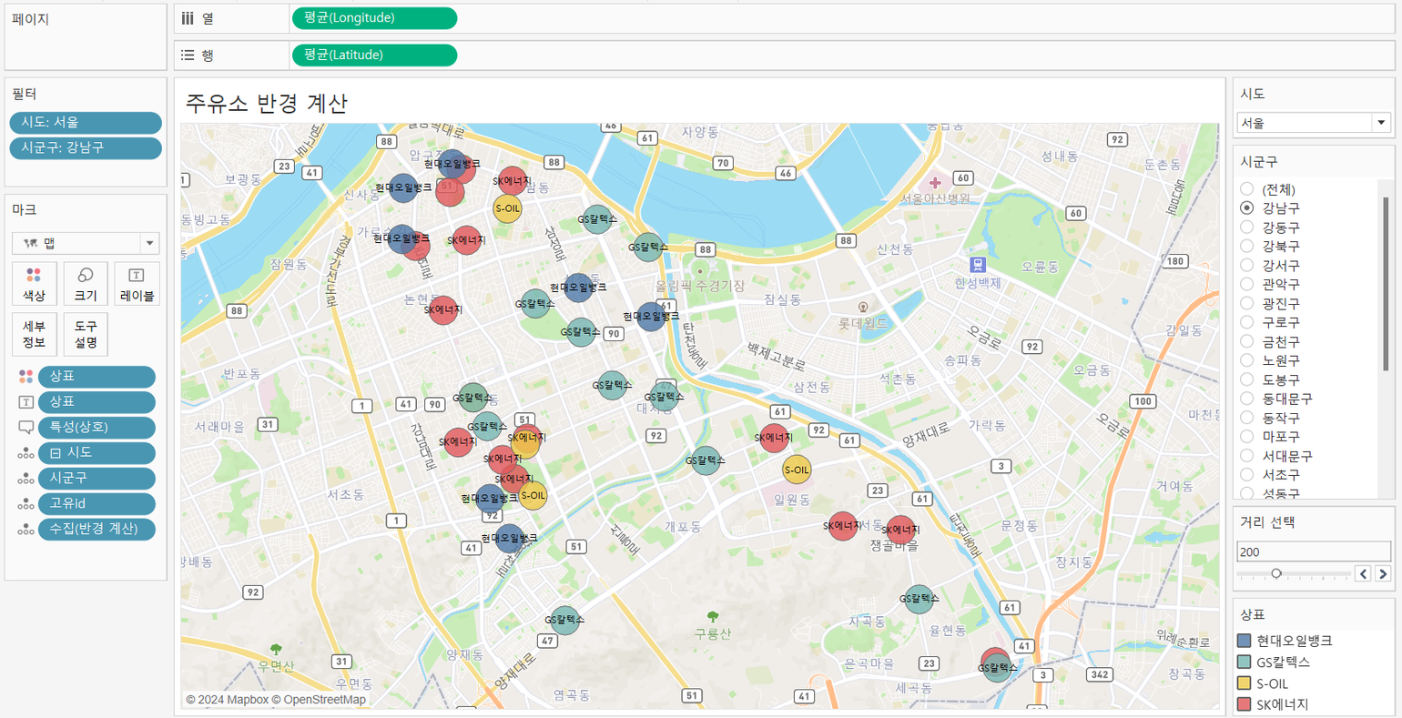Click the 수집(반경 계산) pill in marks card
The height and width of the screenshot is (718, 1402).
pyautogui.click(x=97, y=530)
